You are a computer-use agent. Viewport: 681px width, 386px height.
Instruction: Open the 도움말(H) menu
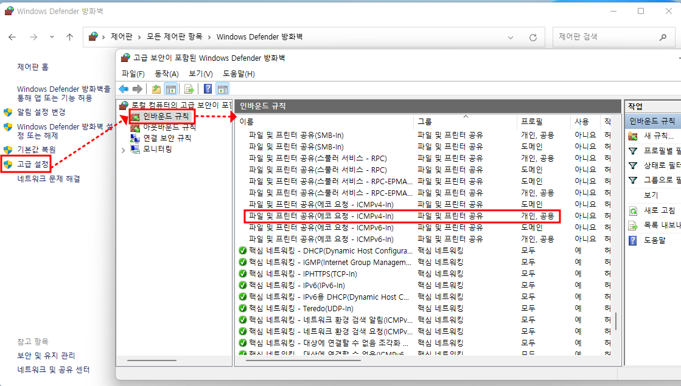pyautogui.click(x=239, y=74)
